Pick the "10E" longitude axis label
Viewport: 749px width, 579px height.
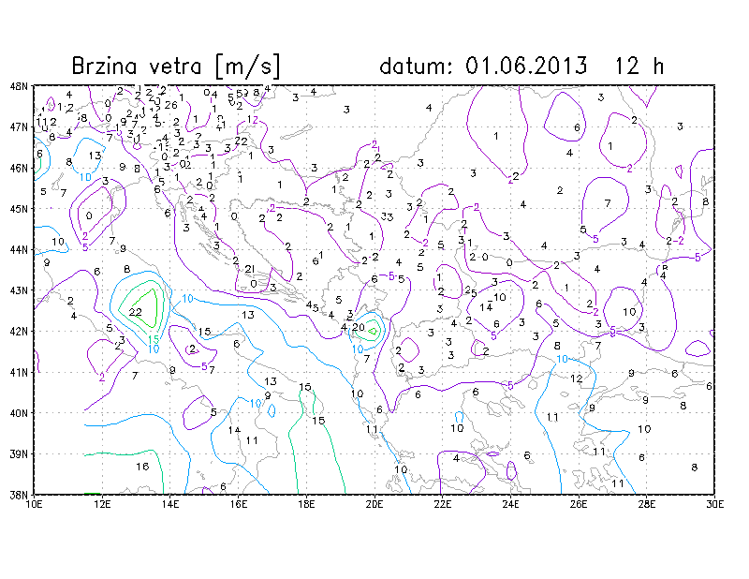tap(34, 504)
